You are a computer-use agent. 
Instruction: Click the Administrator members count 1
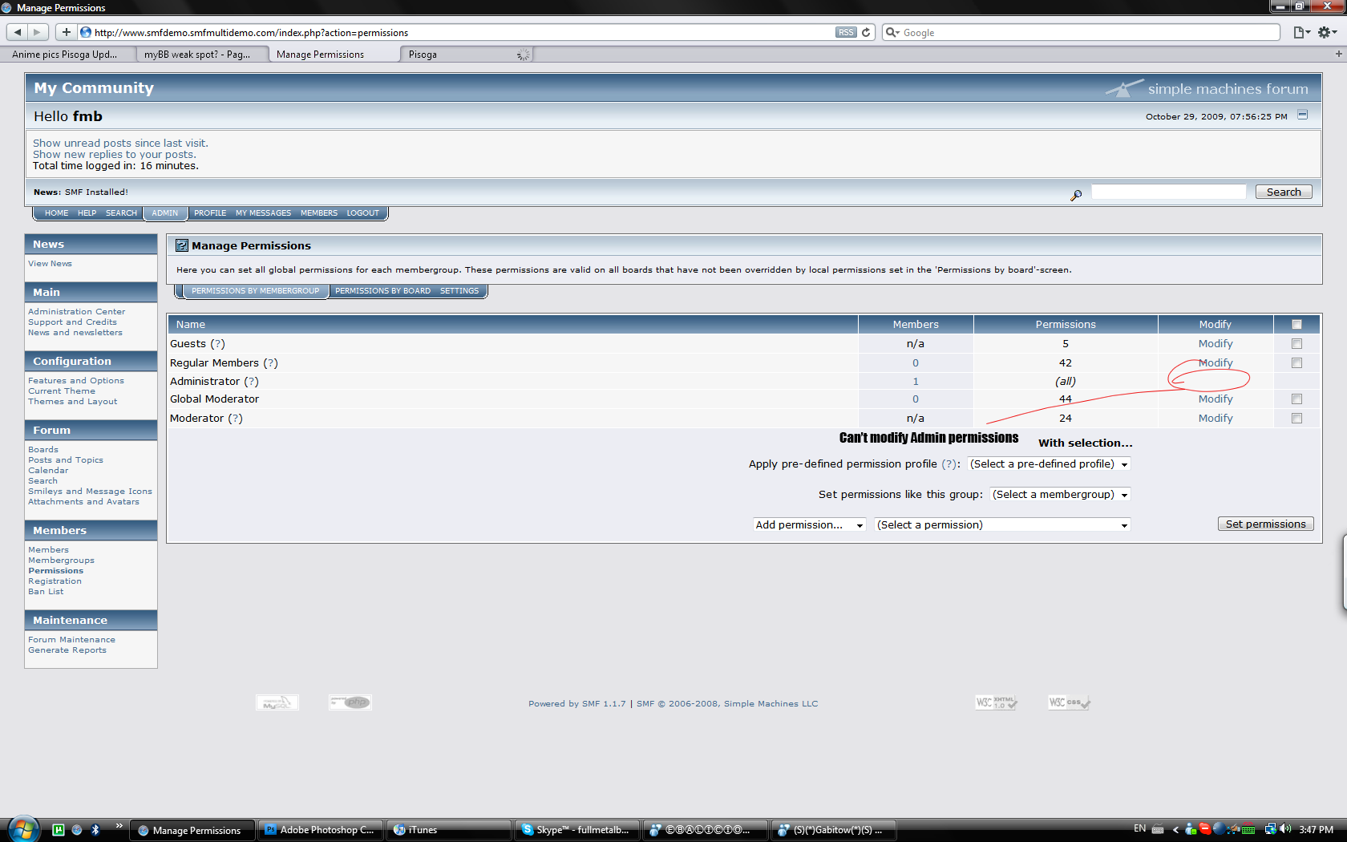916,382
